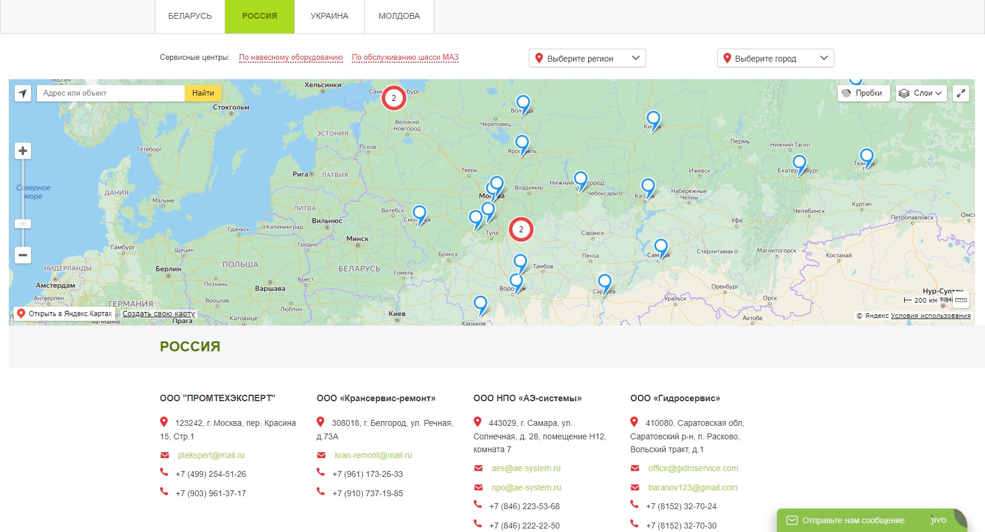The height and width of the screenshot is (532, 985).
Task: Click the map marker over Smolensk
Action: pos(419,214)
